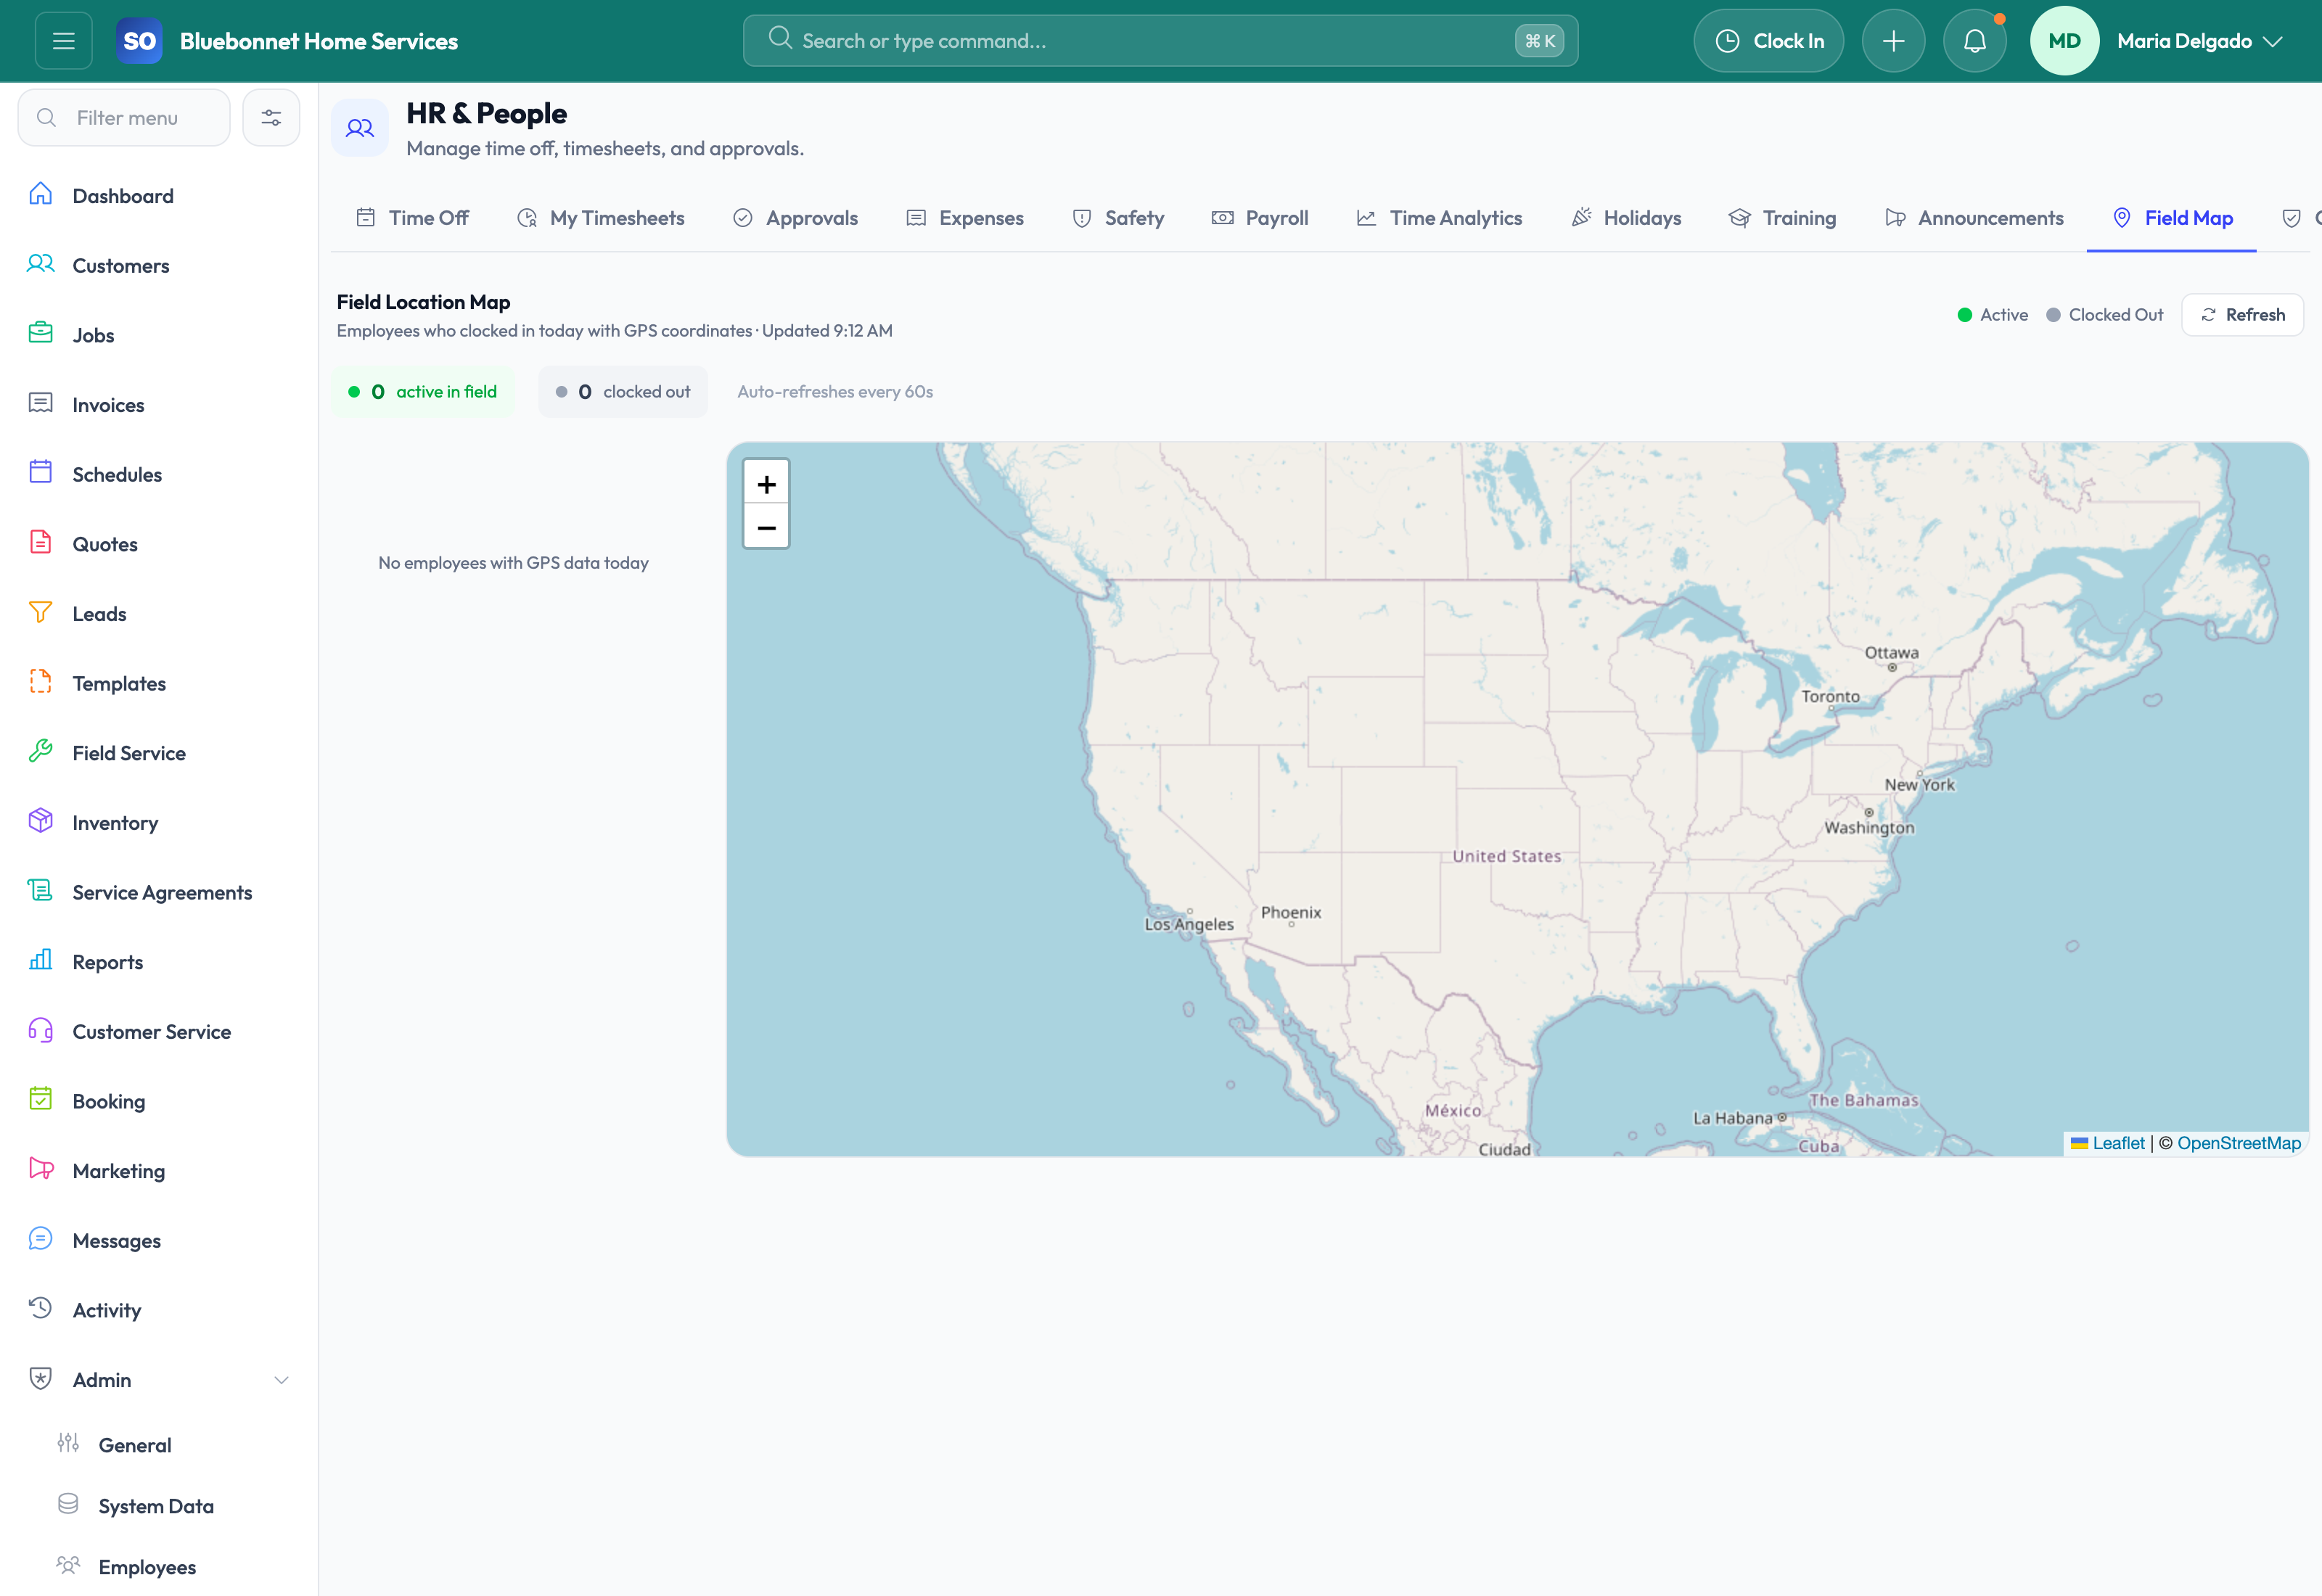Viewport: 2322px width, 1596px height.
Task: Click the Active legend indicator
Action: (1992, 315)
